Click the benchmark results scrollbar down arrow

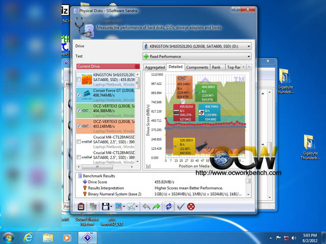pos(248,195)
